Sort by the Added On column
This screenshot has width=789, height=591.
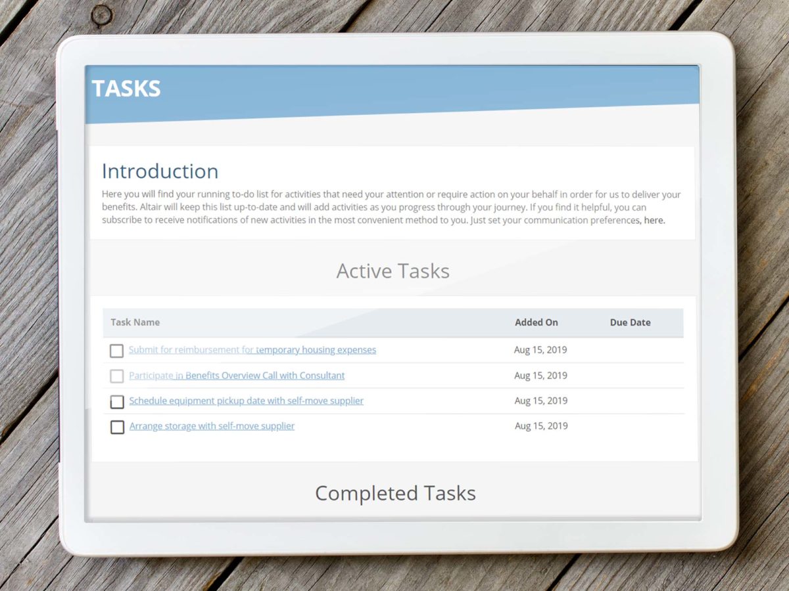(536, 322)
